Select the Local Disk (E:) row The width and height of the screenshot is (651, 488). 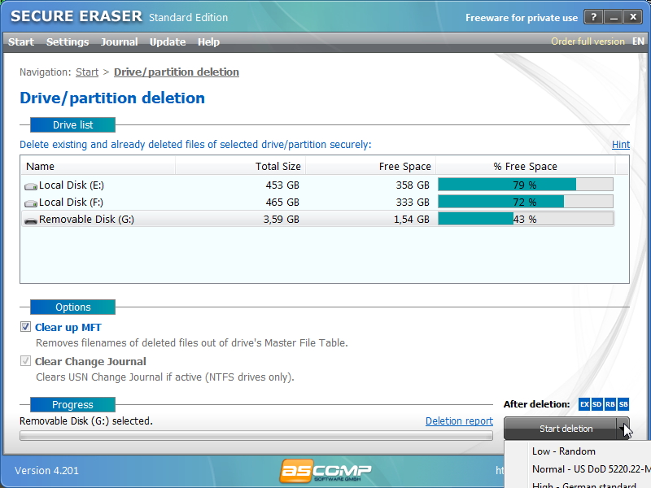pos(318,185)
